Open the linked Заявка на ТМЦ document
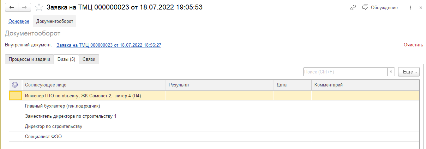This screenshot has height=149, width=426. [109, 45]
